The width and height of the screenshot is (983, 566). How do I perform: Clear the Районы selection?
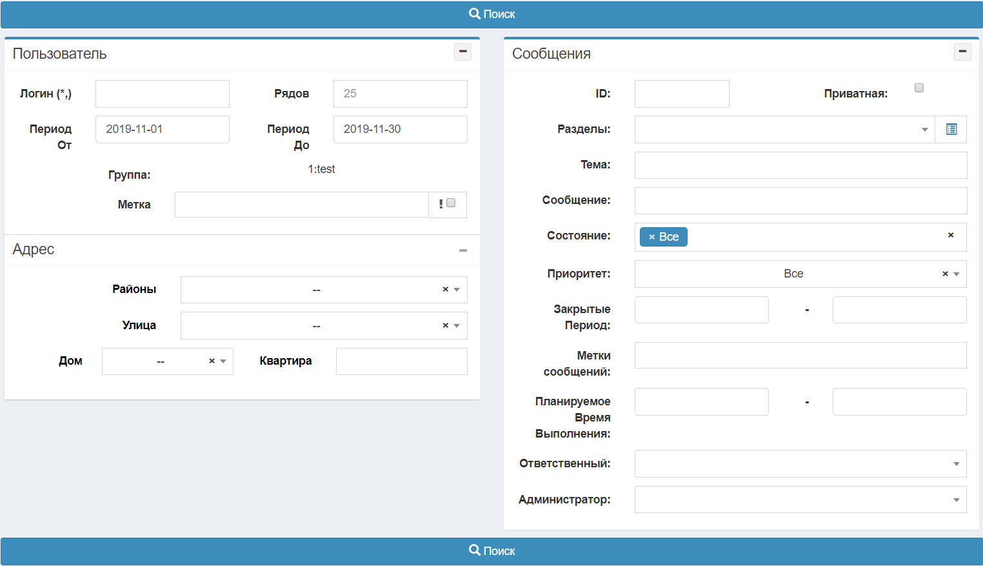coord(445,289)
